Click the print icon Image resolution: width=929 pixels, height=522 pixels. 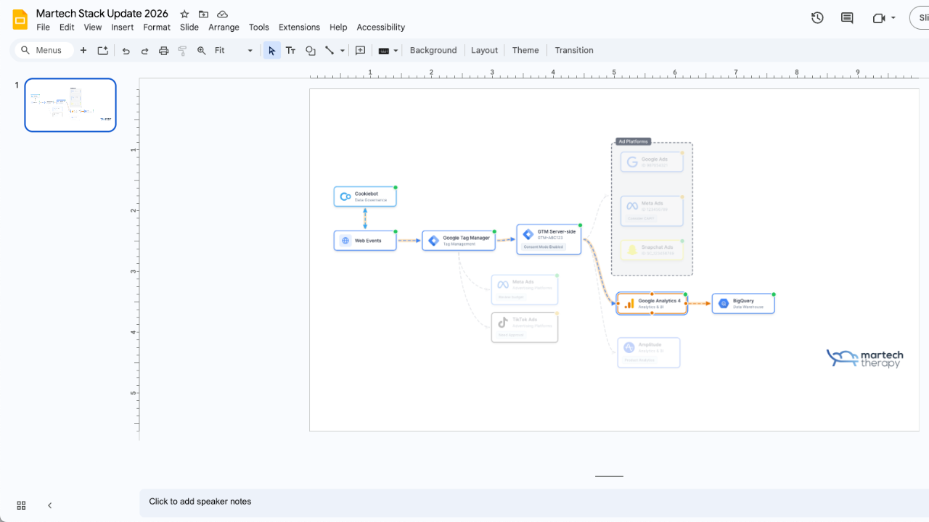(163, 50)
